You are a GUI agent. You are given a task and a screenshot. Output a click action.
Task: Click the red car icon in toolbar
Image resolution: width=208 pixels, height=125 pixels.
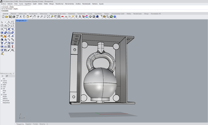coord(62,17)
